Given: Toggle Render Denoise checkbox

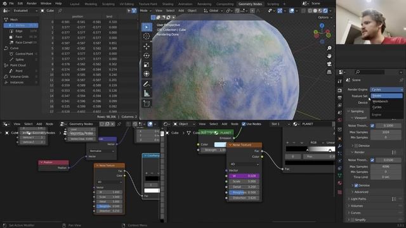Looking at the screenshot, I should 356,186.
